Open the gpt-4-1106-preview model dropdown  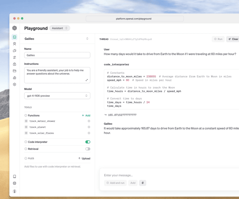(57, 95)
